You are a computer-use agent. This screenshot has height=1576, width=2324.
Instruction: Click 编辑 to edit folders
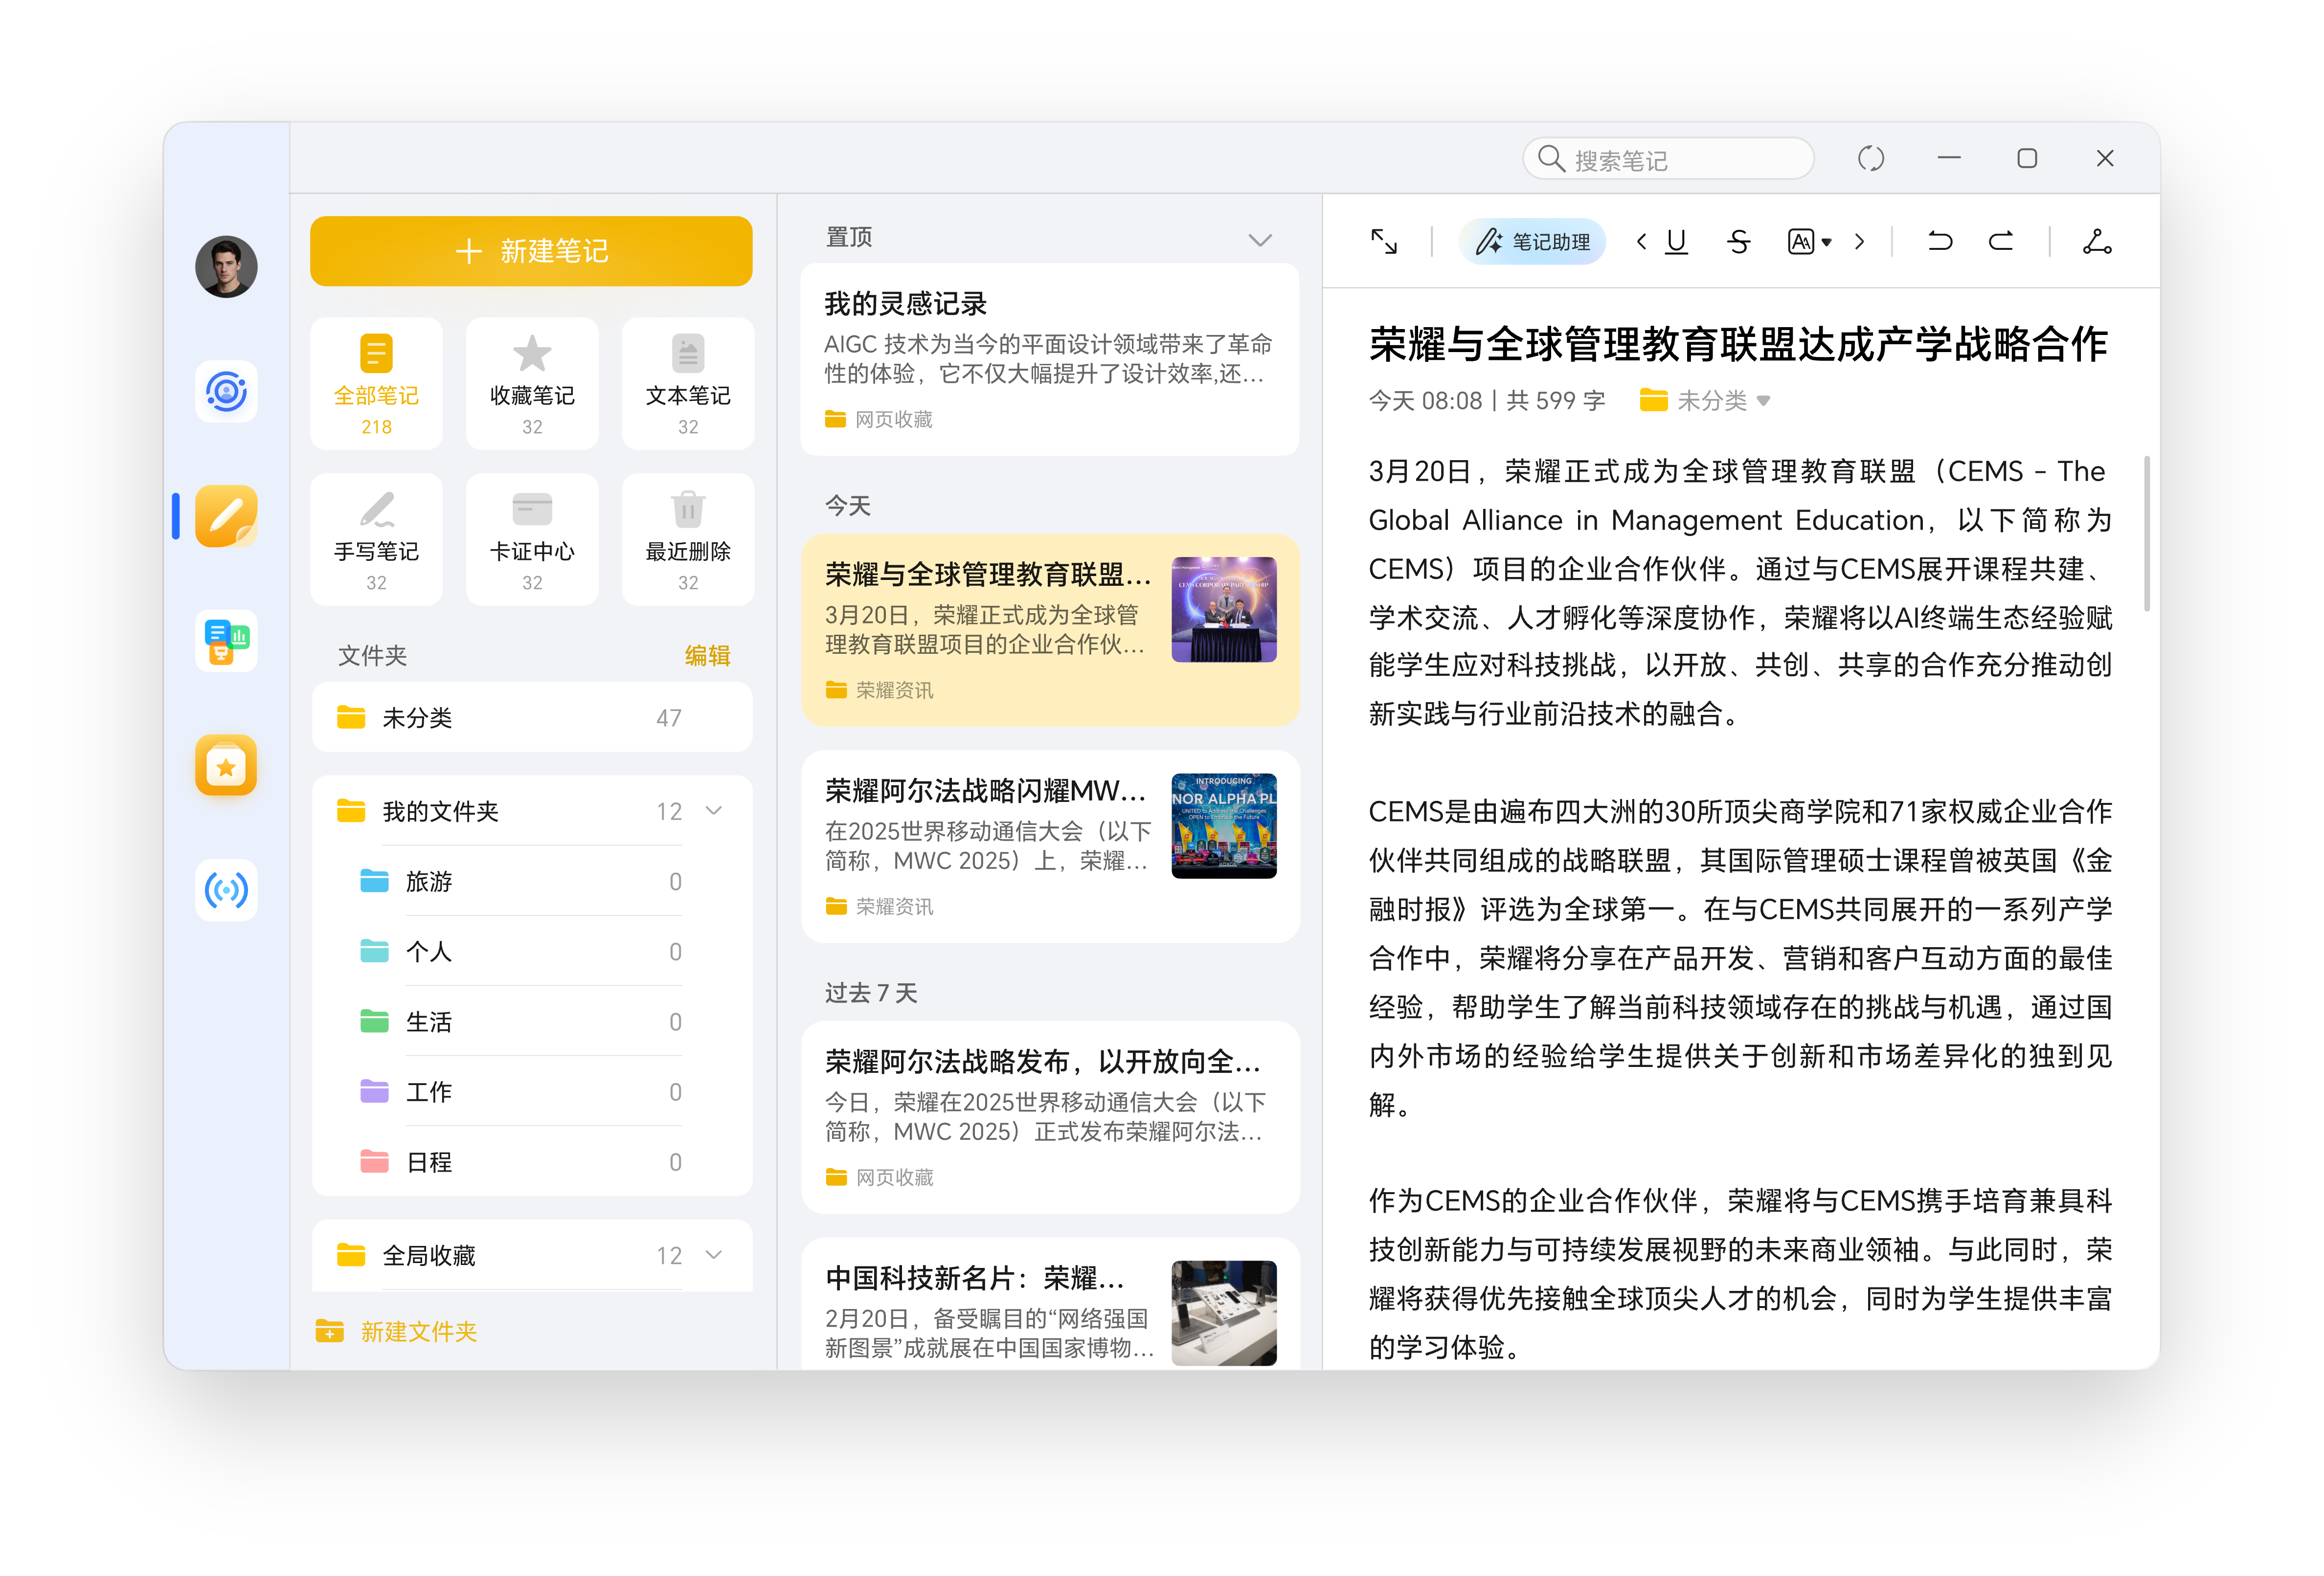(x=707, y=655)
